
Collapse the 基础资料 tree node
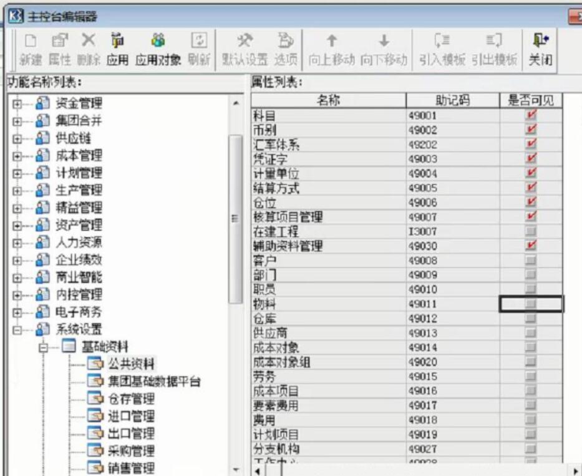[x=44, y=347]
